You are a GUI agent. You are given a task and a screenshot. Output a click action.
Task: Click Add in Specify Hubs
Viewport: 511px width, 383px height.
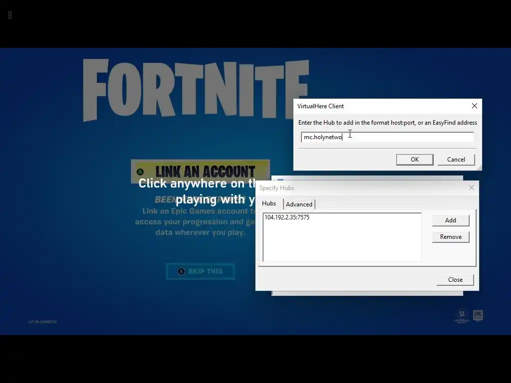pos(451,220)
